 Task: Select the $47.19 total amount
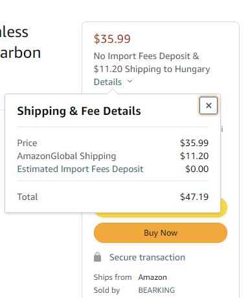(x=194, y=197)
